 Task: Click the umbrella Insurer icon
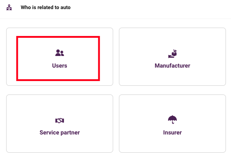click(x=172, y=120)
